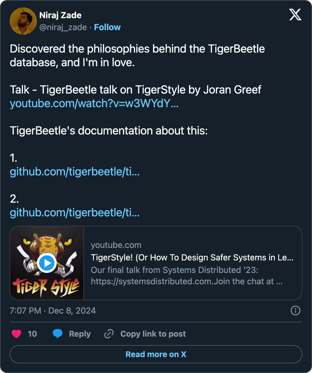Click the Tiger Style logo text in the thumbnail

tap(46, 287)
